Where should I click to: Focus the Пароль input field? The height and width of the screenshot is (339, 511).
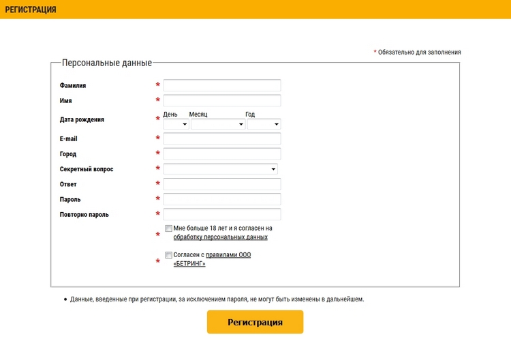coord(222,199)
